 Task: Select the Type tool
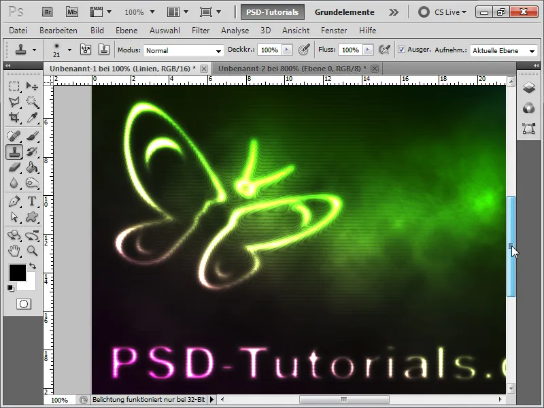[x=32, y=201]
